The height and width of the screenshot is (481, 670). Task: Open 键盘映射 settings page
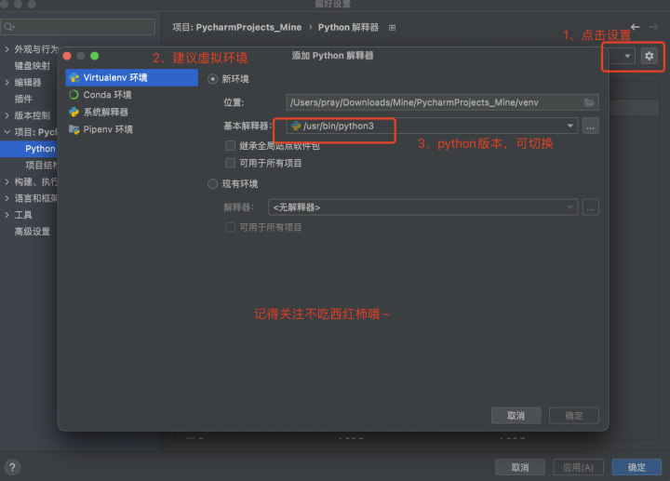(32, 66)
